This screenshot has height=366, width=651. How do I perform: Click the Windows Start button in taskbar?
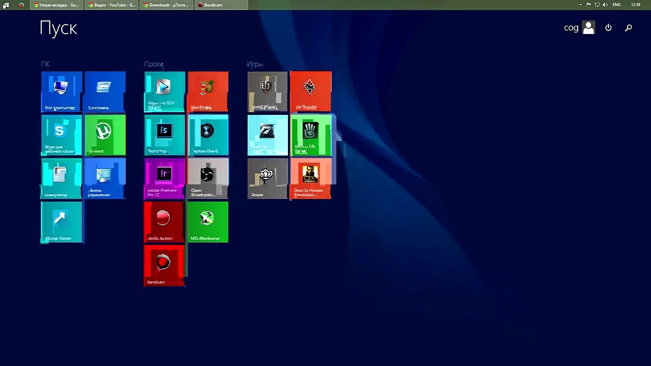click(x=6, y=5)
